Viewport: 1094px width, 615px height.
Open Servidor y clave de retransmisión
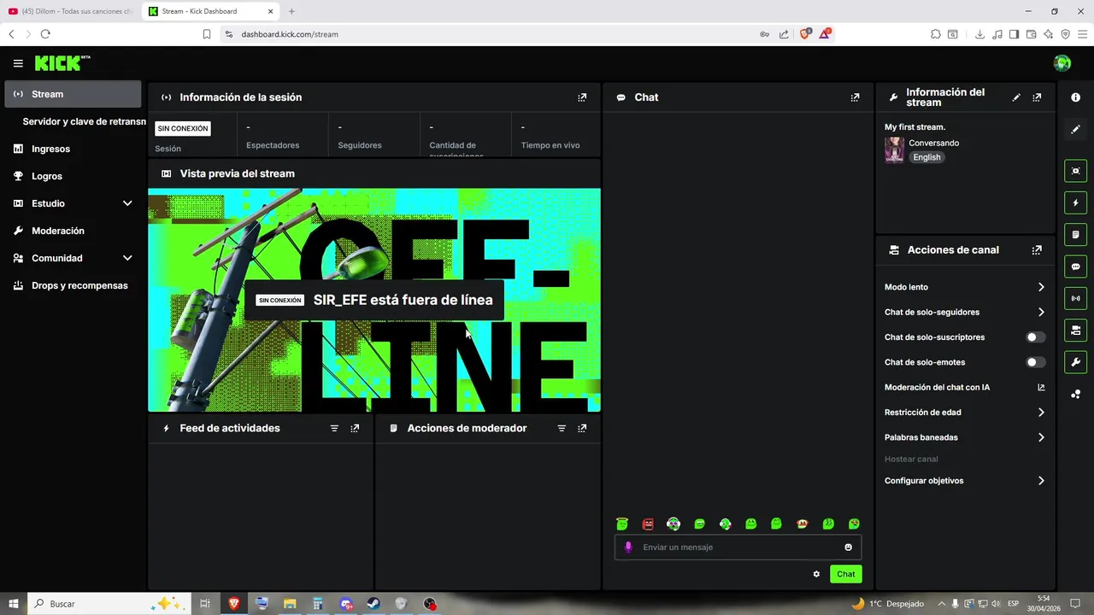(84, 121)
